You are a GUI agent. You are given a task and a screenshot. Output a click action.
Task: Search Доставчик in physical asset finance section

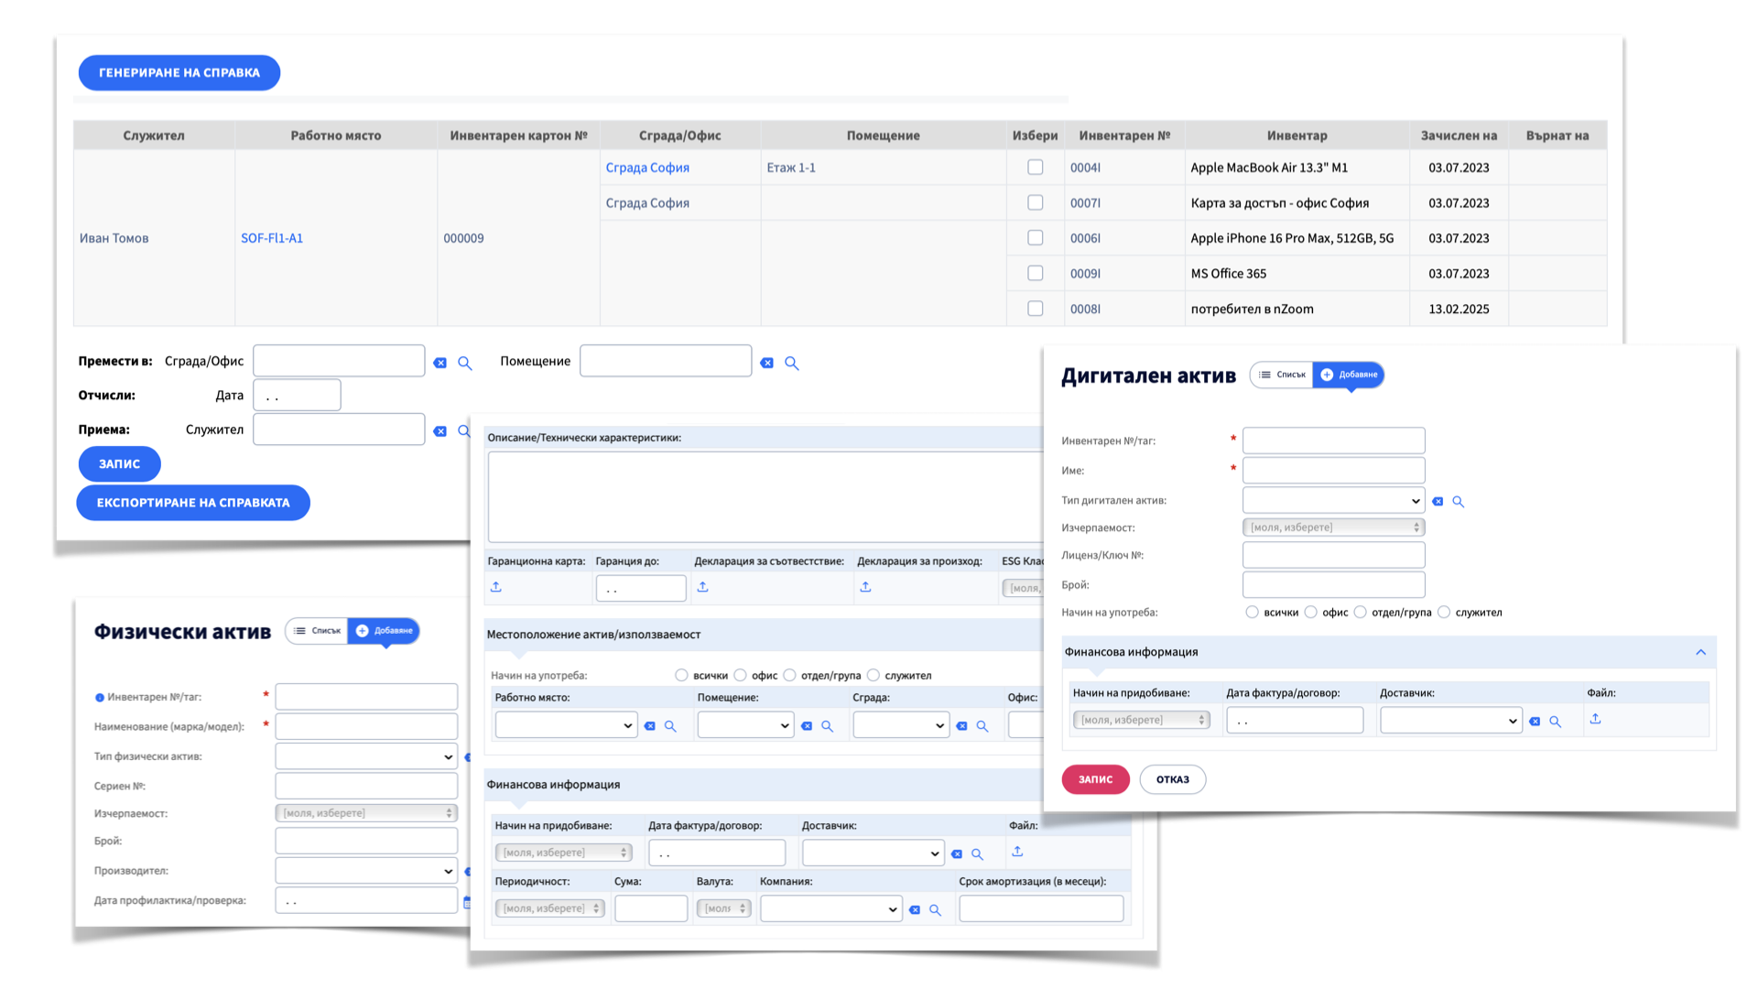pos(977,853)
